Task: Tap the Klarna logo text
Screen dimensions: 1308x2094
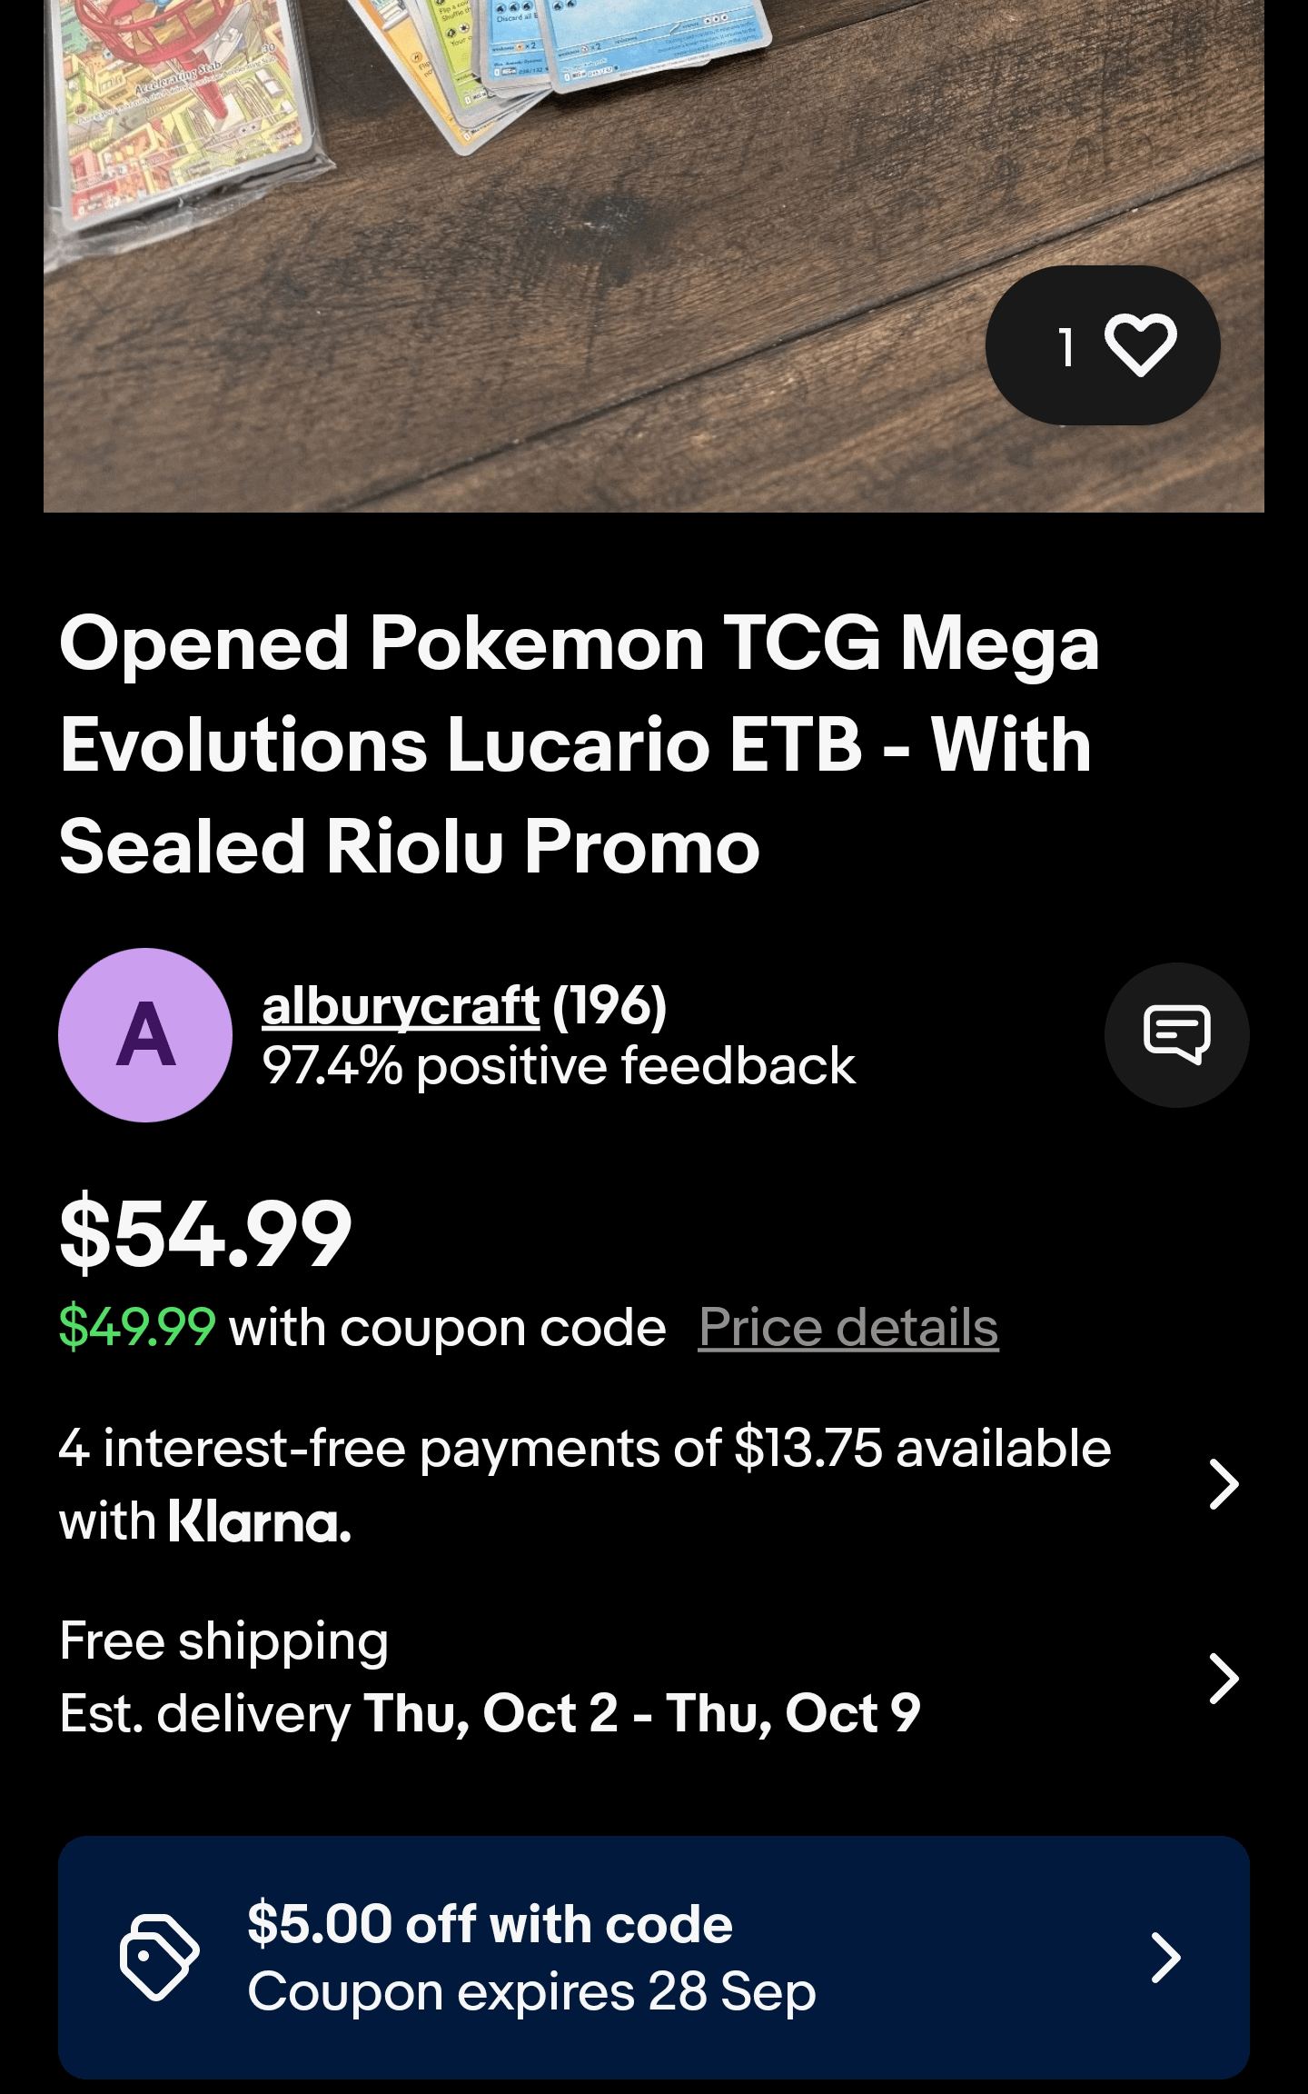Action: pyautogui.click(x=260, y=1522)
